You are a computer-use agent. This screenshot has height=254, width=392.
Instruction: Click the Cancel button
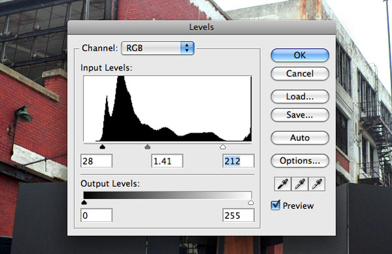[x=300, y=74]
